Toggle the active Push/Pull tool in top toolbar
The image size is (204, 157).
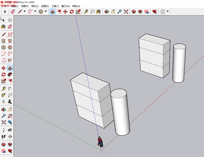(x=52, y=12)
